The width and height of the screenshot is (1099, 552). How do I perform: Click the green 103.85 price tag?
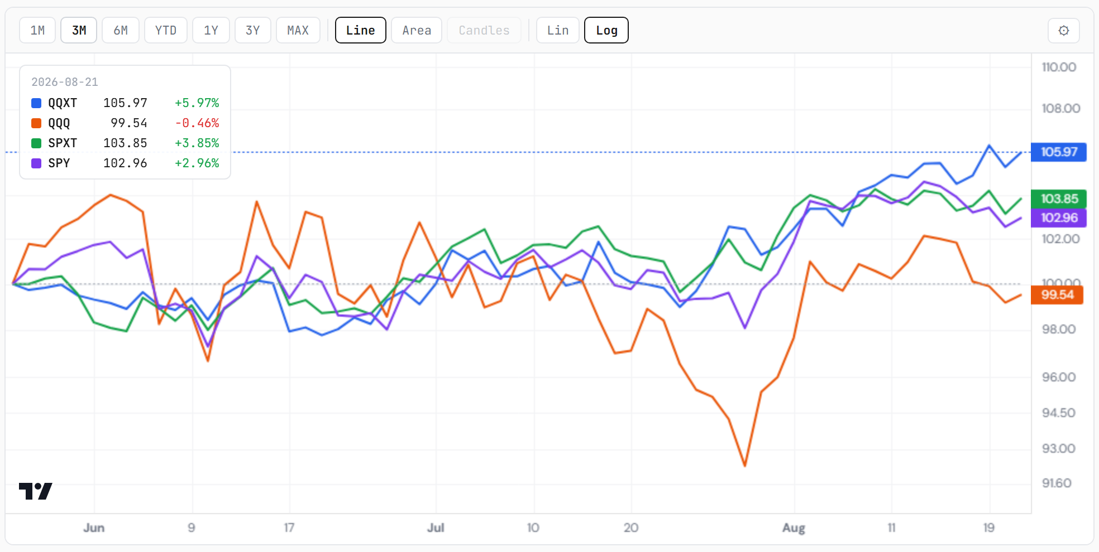click(1059, 199)
